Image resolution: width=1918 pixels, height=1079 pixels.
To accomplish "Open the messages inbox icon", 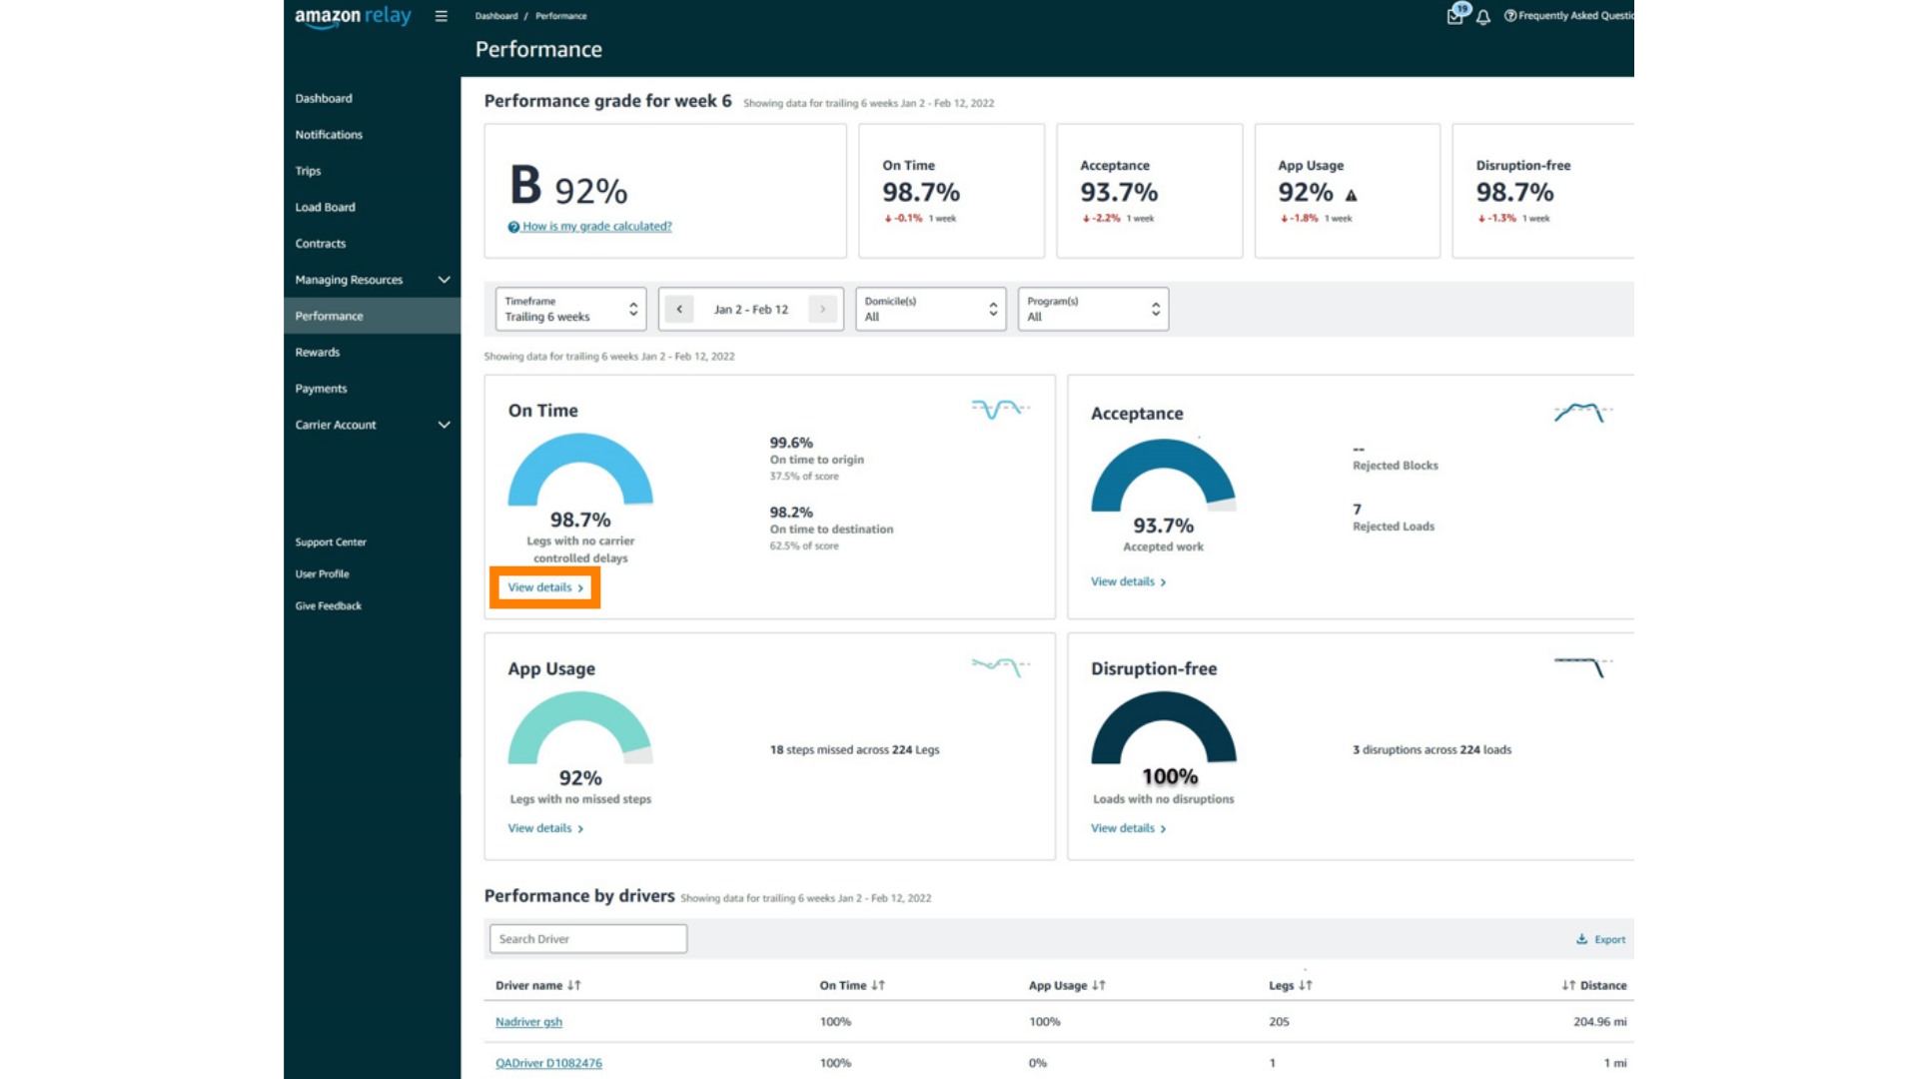I will [1455, 16].
